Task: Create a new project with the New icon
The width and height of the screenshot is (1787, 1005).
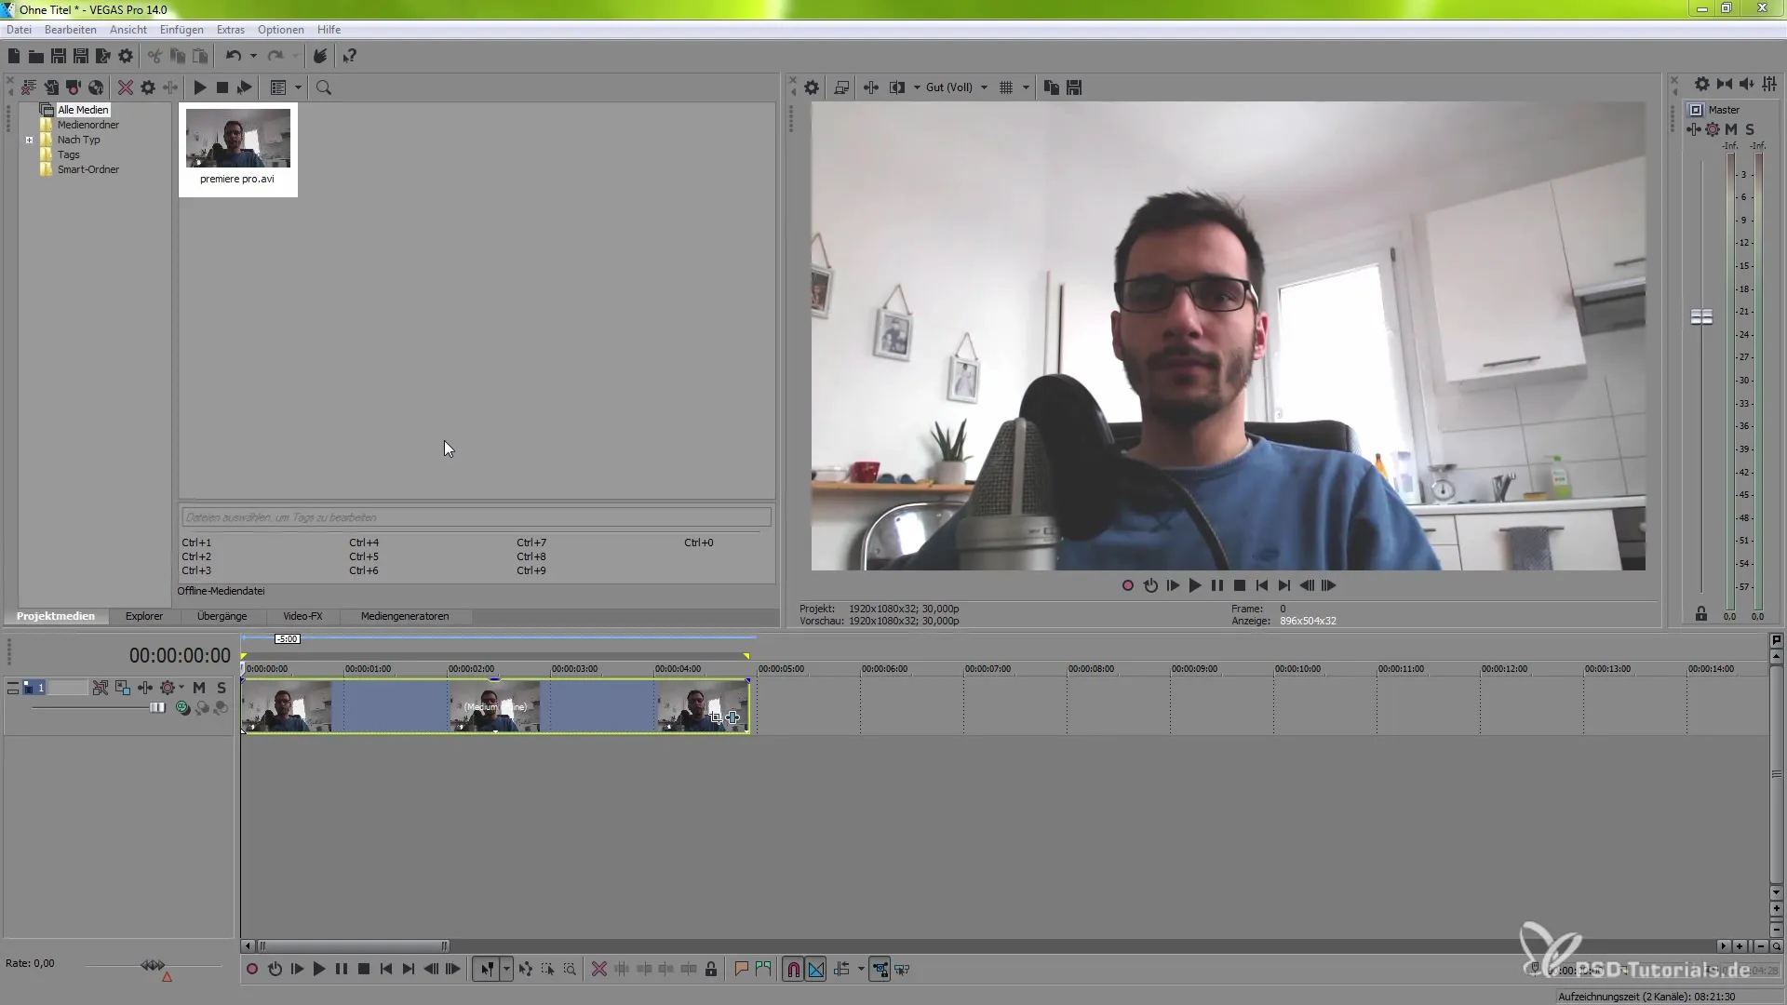Action: point(14,57)
